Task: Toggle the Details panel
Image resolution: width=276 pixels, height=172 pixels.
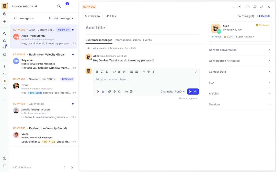Action: tap(264, 16)
